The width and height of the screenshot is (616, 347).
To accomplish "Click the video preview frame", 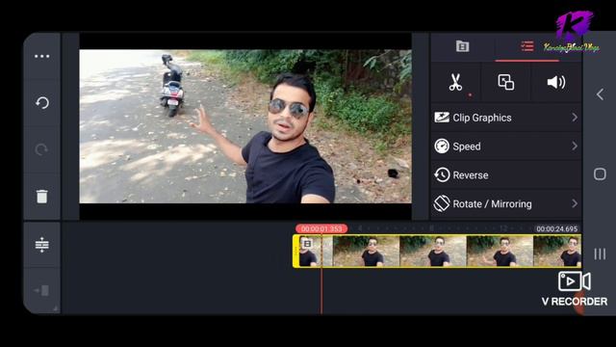I will coord(245,126).
